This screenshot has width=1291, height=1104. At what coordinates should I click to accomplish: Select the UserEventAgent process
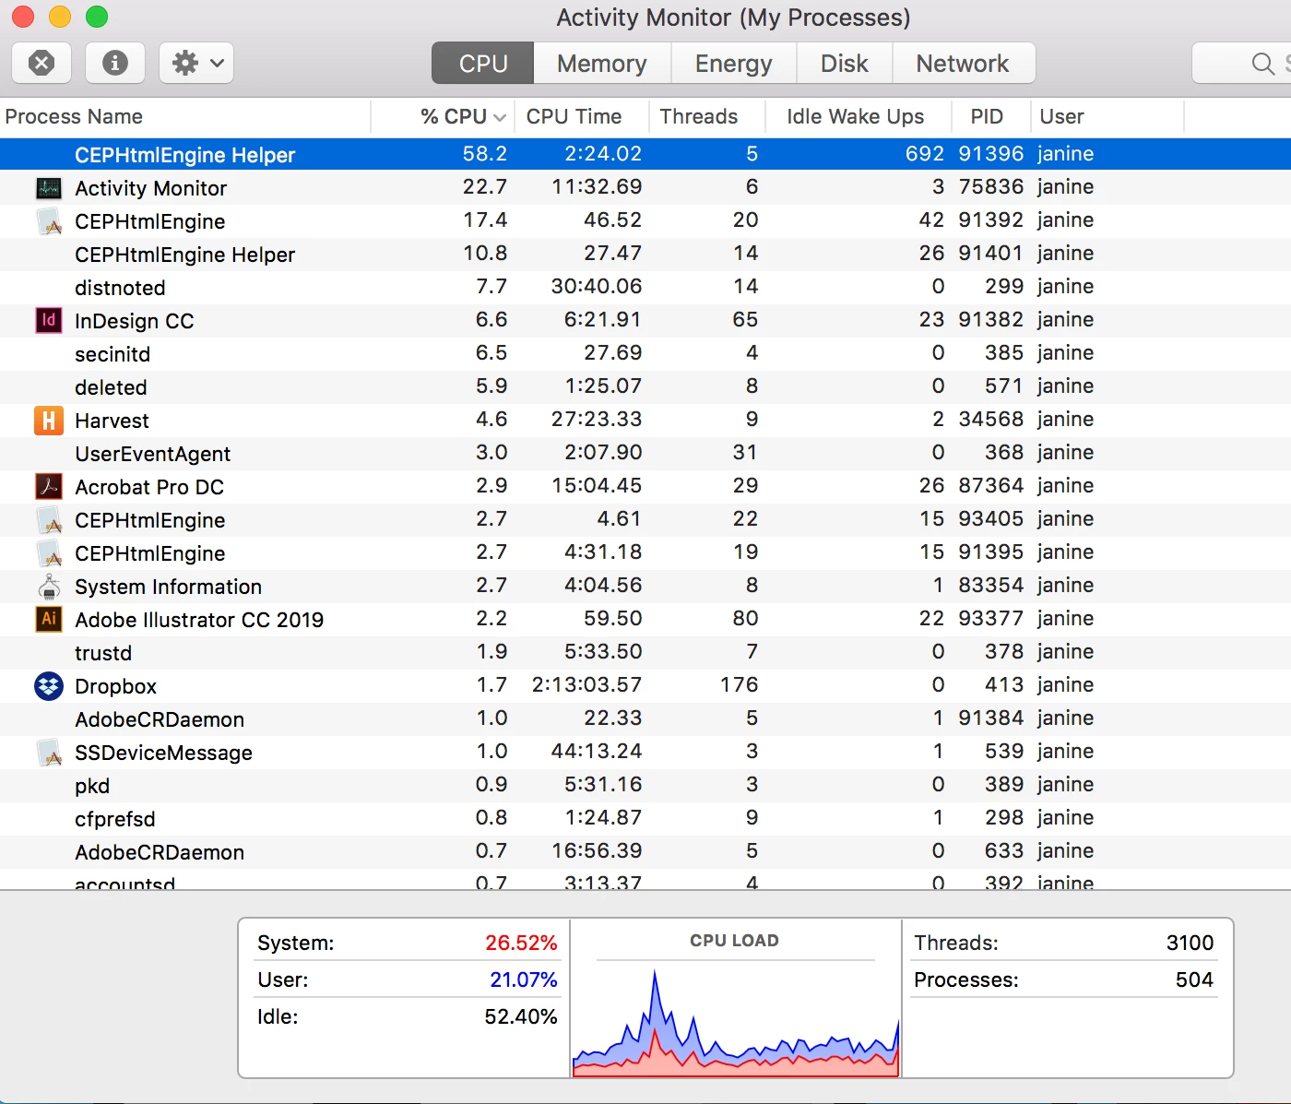[x=645, y=454]
